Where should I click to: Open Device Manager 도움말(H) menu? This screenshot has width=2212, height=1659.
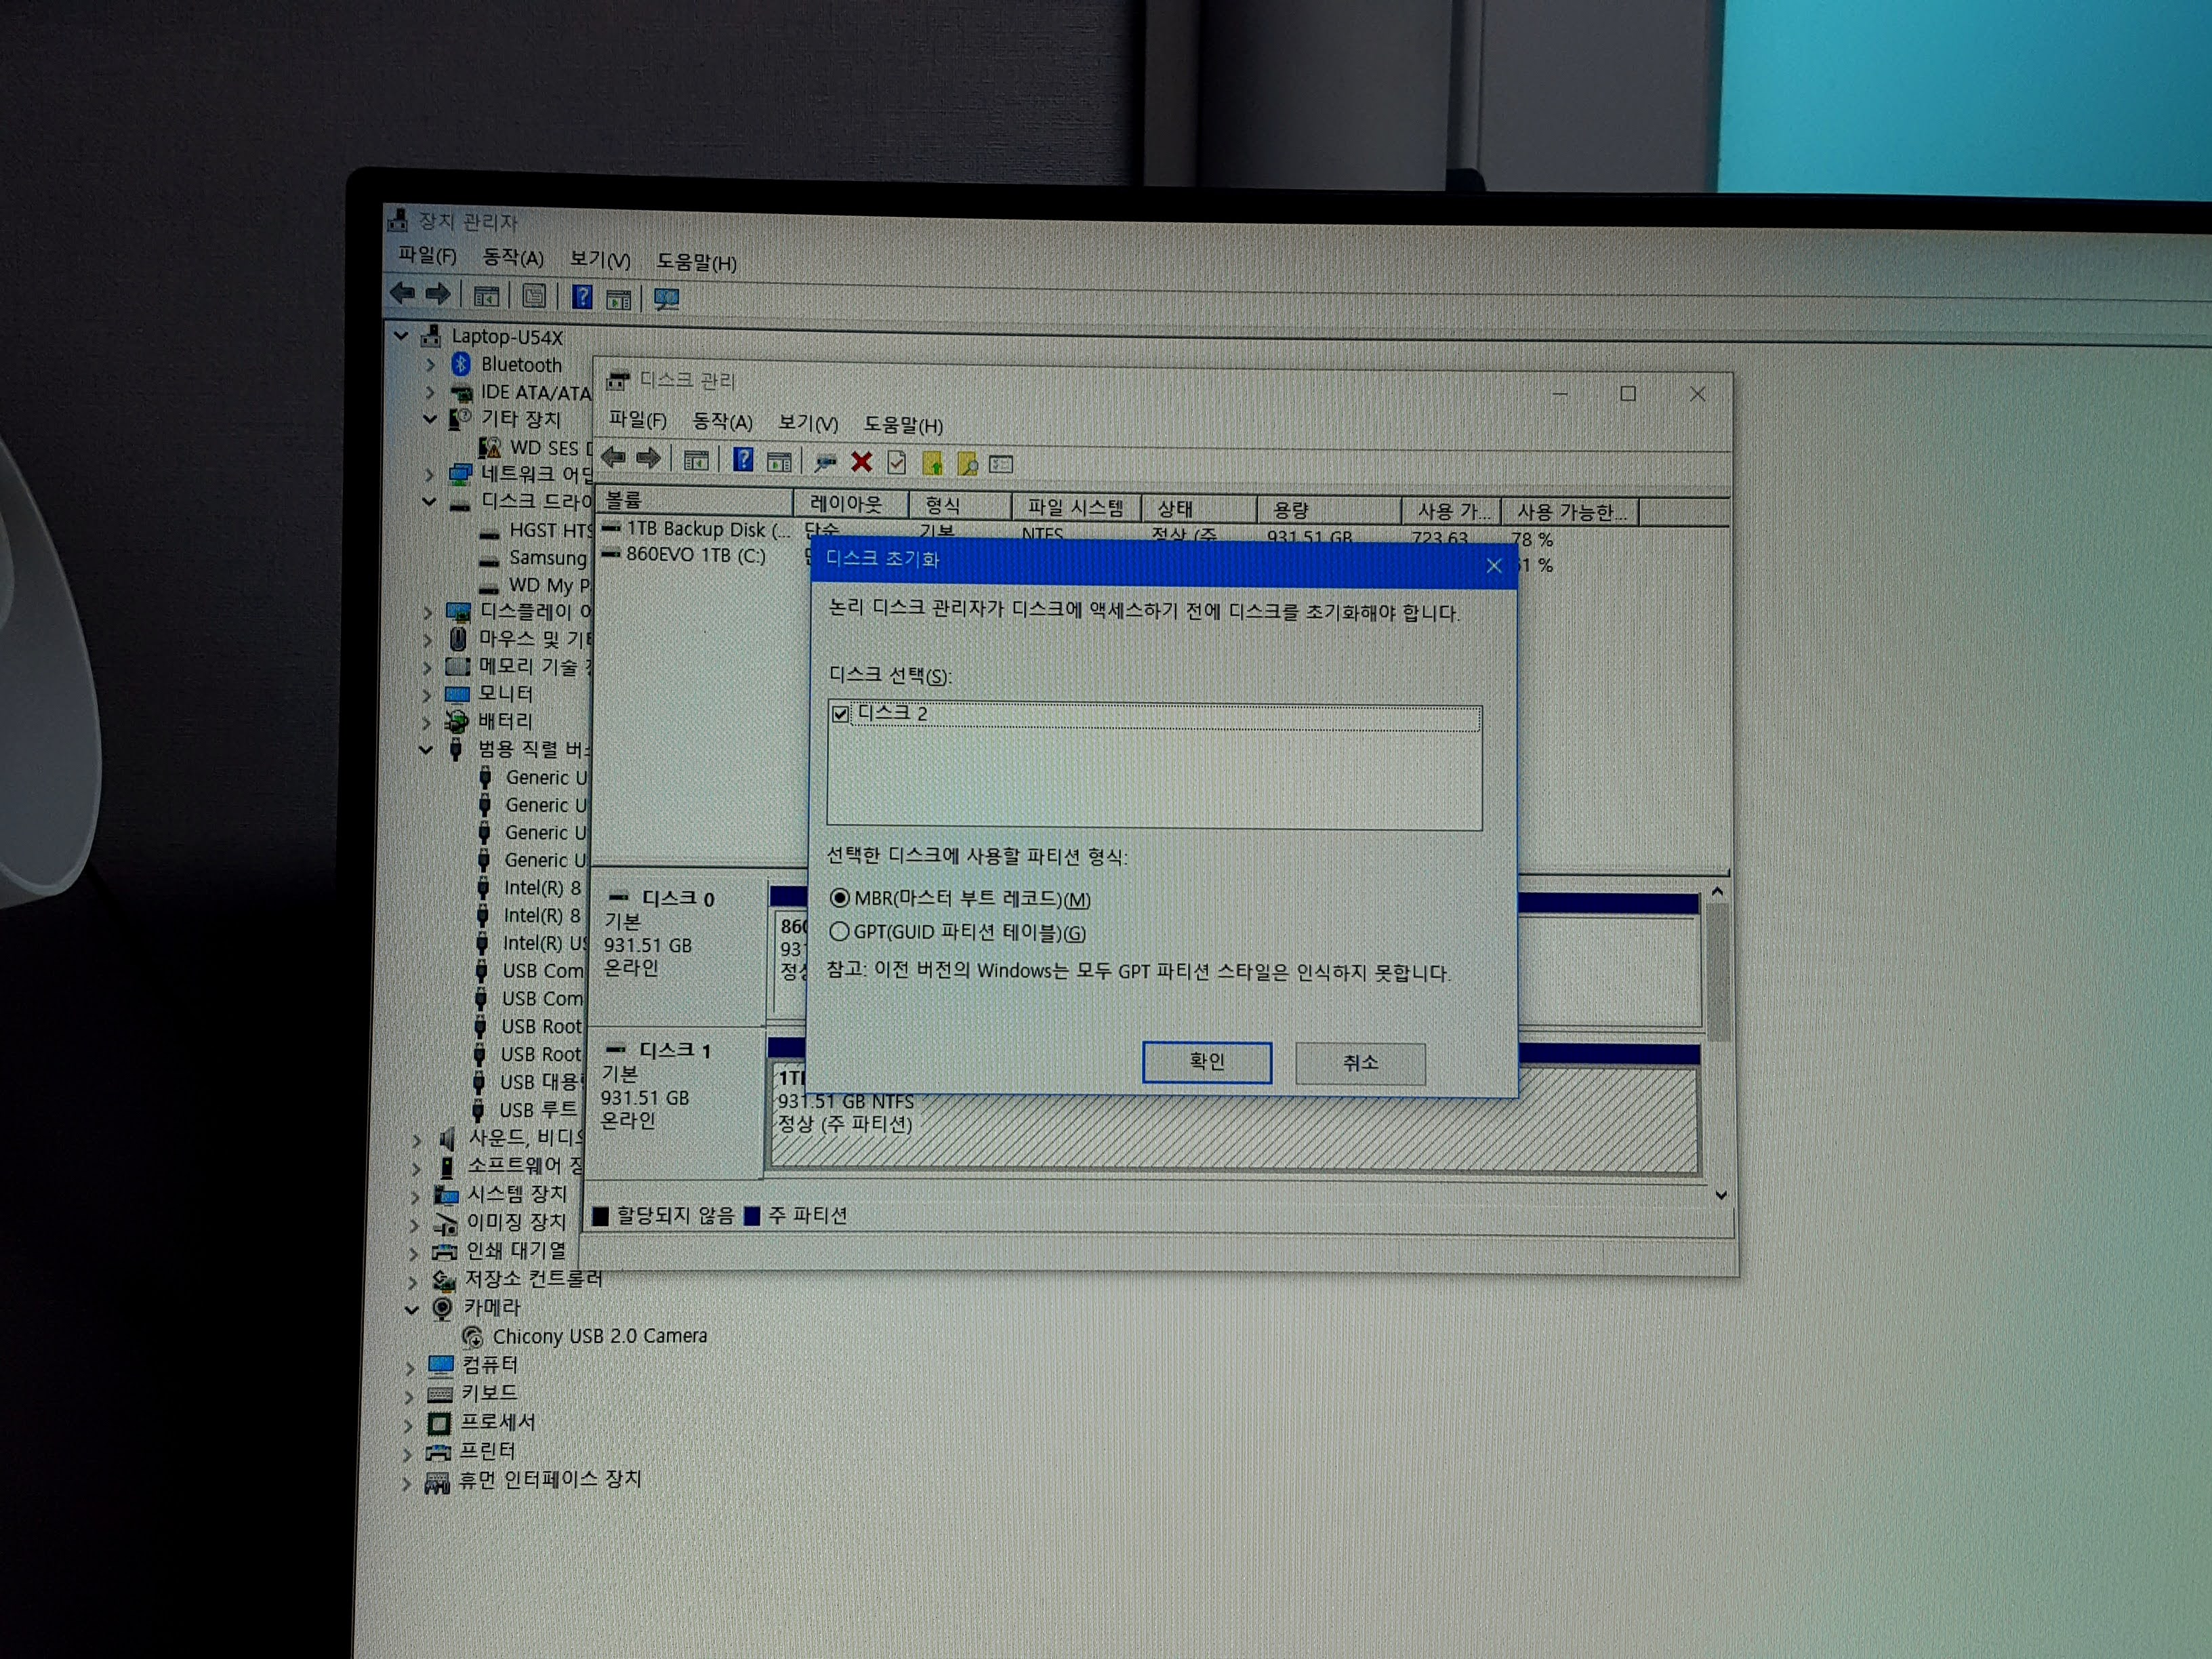click(696, 262)
